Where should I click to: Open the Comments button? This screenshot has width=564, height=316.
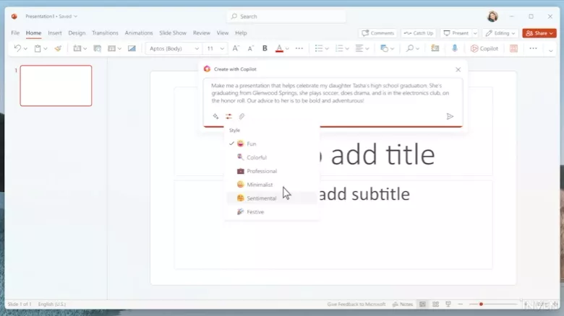[378, 33]
